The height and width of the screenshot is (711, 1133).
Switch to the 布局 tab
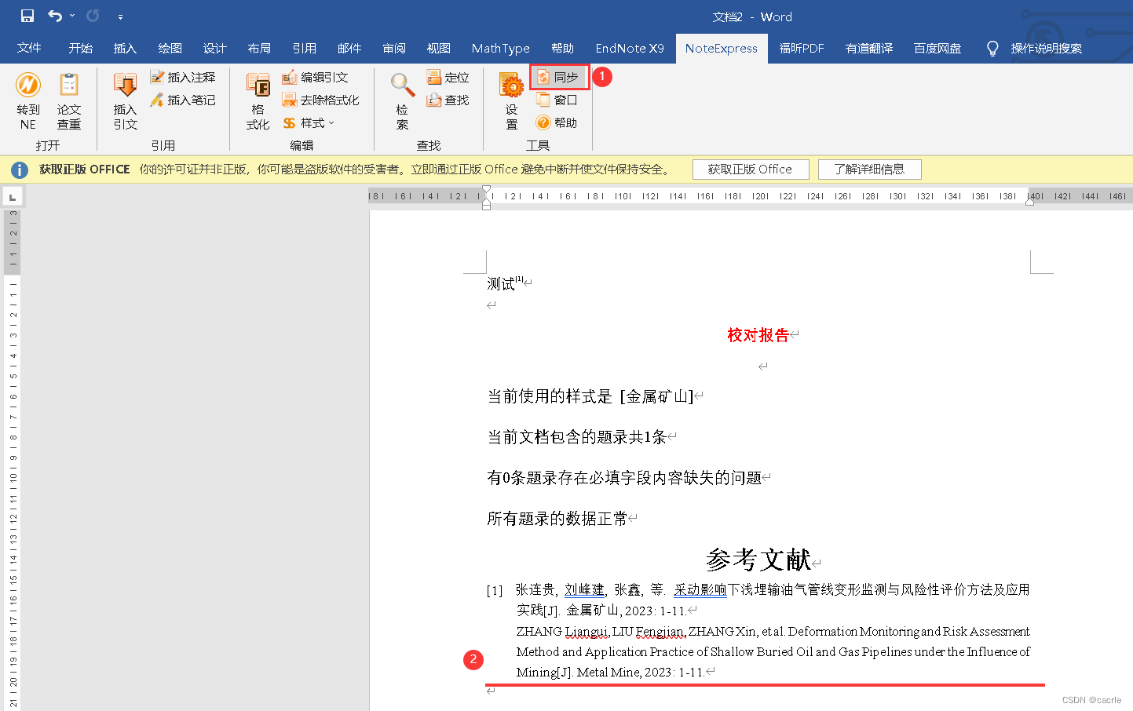(259, 48)
